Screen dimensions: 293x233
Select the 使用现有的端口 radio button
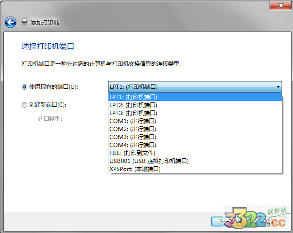[24, 87]
